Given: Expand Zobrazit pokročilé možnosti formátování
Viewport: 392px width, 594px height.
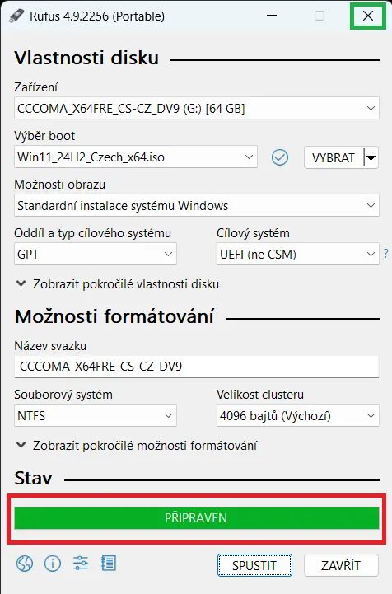Looking at the screenshot, I should click(x=137, y=446).
